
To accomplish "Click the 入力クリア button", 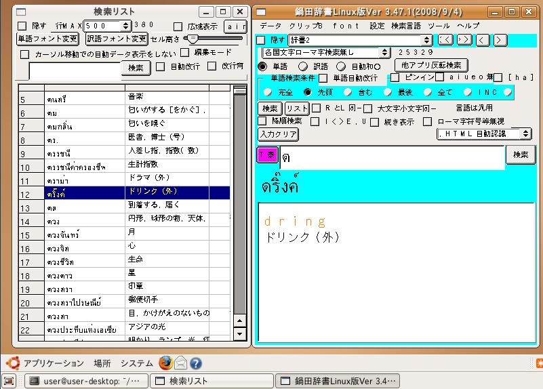I will (279, 134).
